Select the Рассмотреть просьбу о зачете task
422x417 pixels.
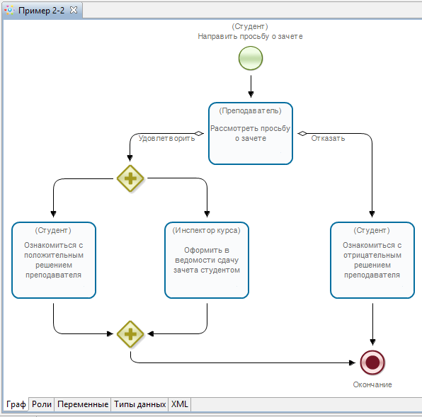[x=251, y=133]
